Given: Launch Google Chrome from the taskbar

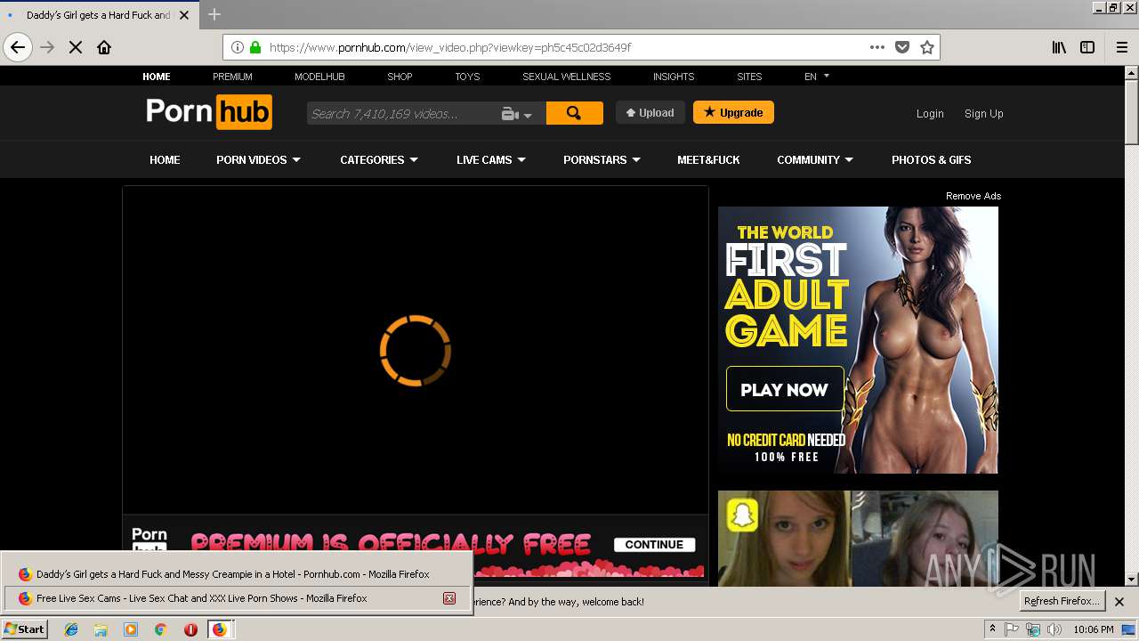Looking at the screenshot, I should pos(160,629).
